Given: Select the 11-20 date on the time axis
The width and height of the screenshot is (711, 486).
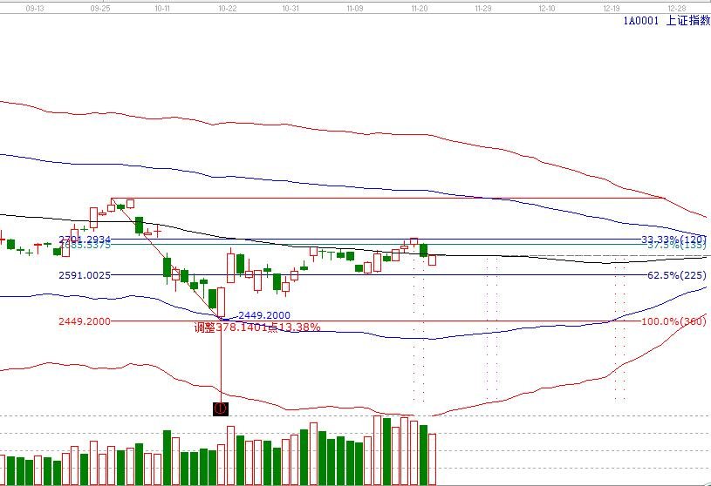Looking at the screenshot, I should tap(419, 6).
